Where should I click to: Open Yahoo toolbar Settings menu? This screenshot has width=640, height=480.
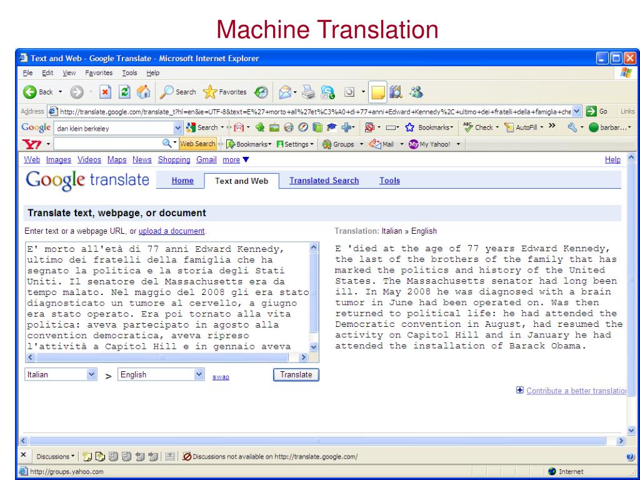point(295,144)
